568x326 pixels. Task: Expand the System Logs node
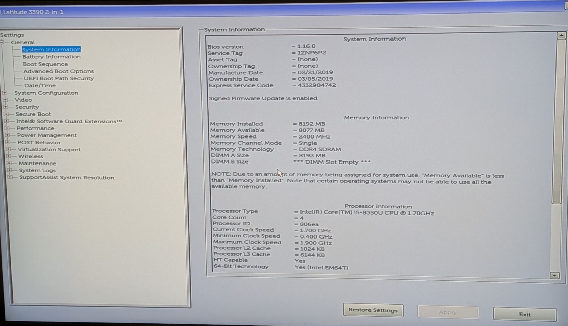click(10, 170)
